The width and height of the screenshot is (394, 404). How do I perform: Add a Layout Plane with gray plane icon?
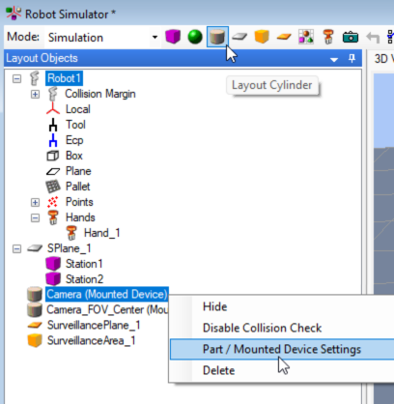point(239,37)
